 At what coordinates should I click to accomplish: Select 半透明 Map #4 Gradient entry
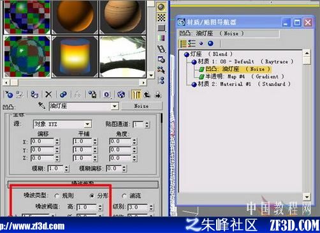242,77
